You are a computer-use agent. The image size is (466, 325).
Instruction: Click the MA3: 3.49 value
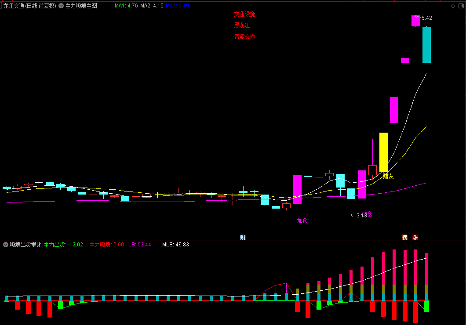[x=178, y=6]
